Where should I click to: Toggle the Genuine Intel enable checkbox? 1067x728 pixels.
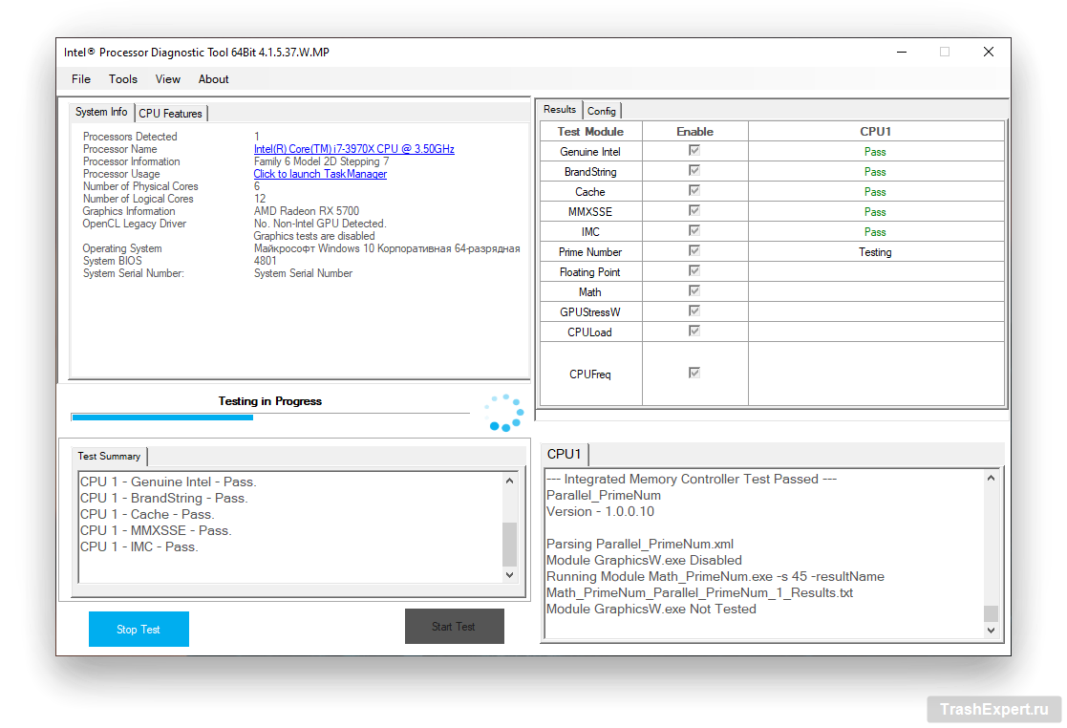694,151
